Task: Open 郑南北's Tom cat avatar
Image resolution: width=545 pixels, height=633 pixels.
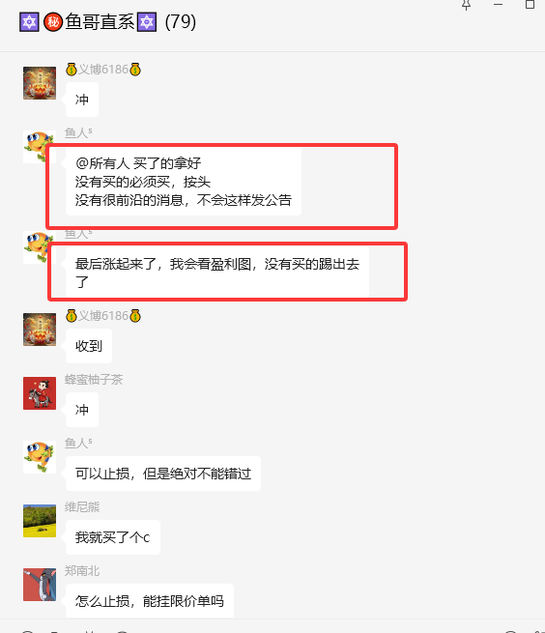Action: (x=40, y=585)
